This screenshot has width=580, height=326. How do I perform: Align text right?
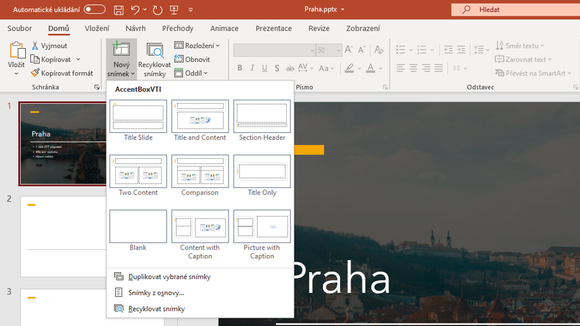[x=426, y=68]
